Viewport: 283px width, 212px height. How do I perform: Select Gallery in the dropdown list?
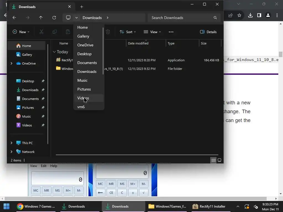pos(89,36)
